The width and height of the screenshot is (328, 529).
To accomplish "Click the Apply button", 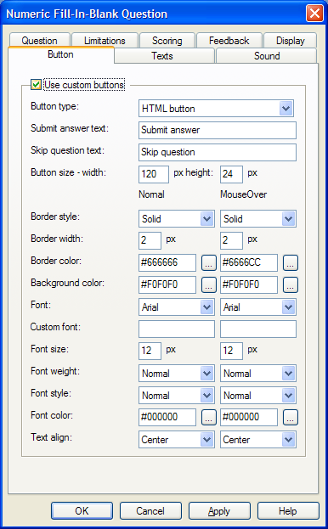I will tap(219, 511).
